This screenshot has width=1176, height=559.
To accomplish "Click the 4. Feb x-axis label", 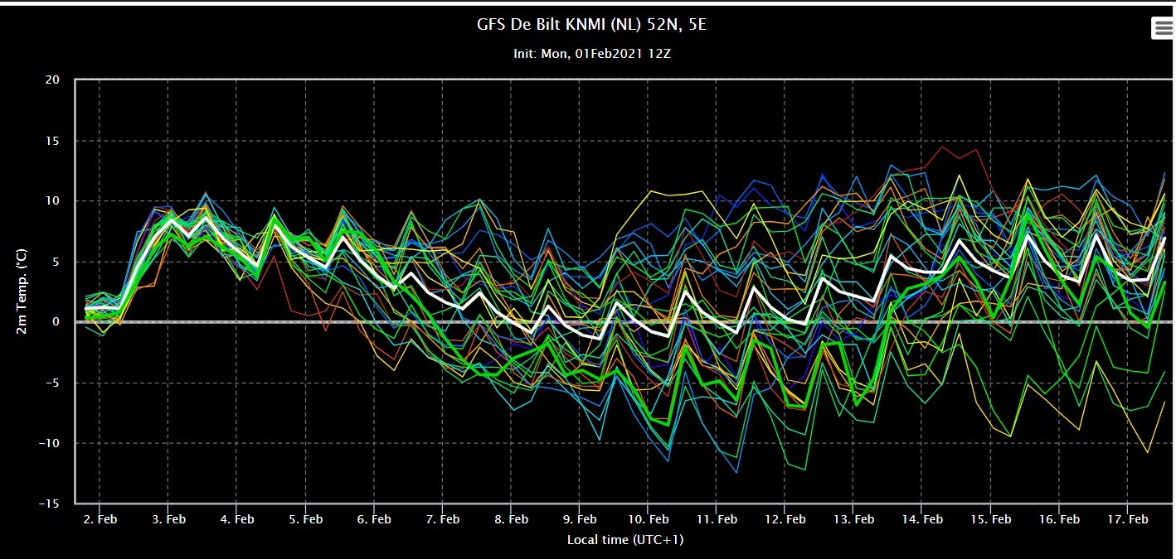I will pyautogui.click(x=237, y=519).
